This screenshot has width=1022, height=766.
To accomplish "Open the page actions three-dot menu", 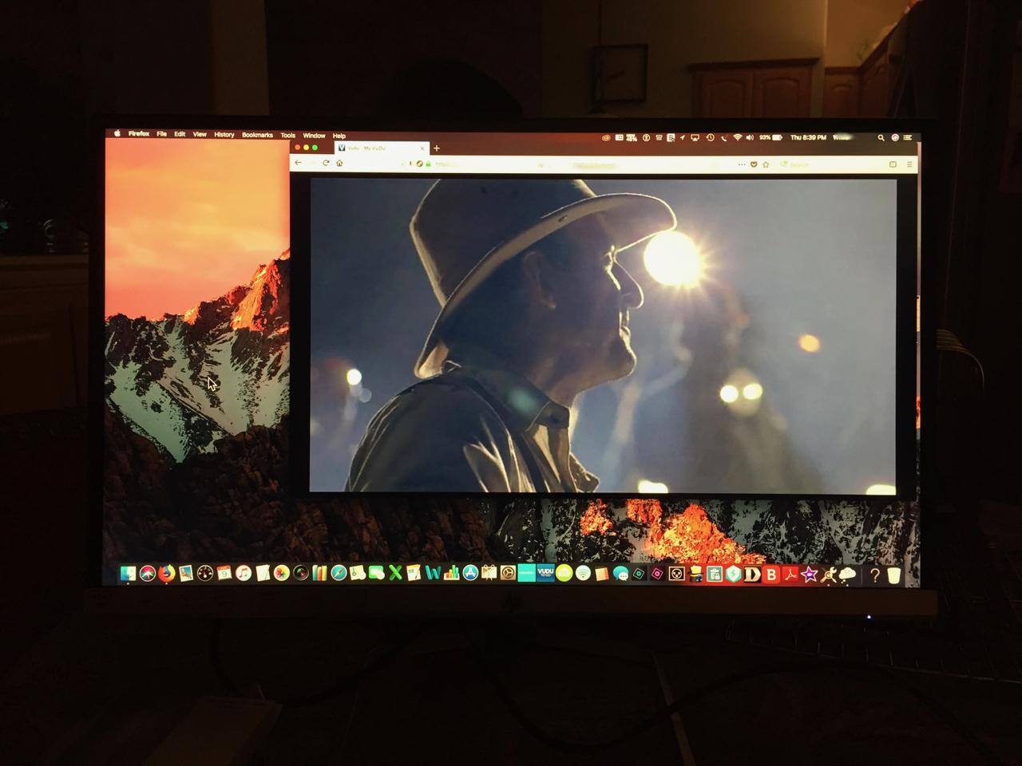I will (742, 164).
